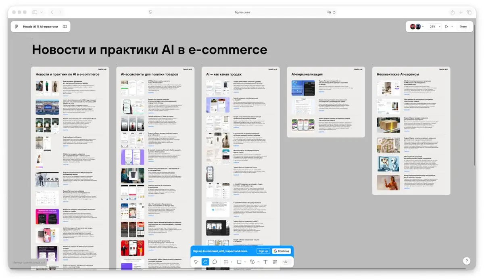Viewport: 484px width, 280px height.
Task: Click Continue with Google
Action: [281, 251]
